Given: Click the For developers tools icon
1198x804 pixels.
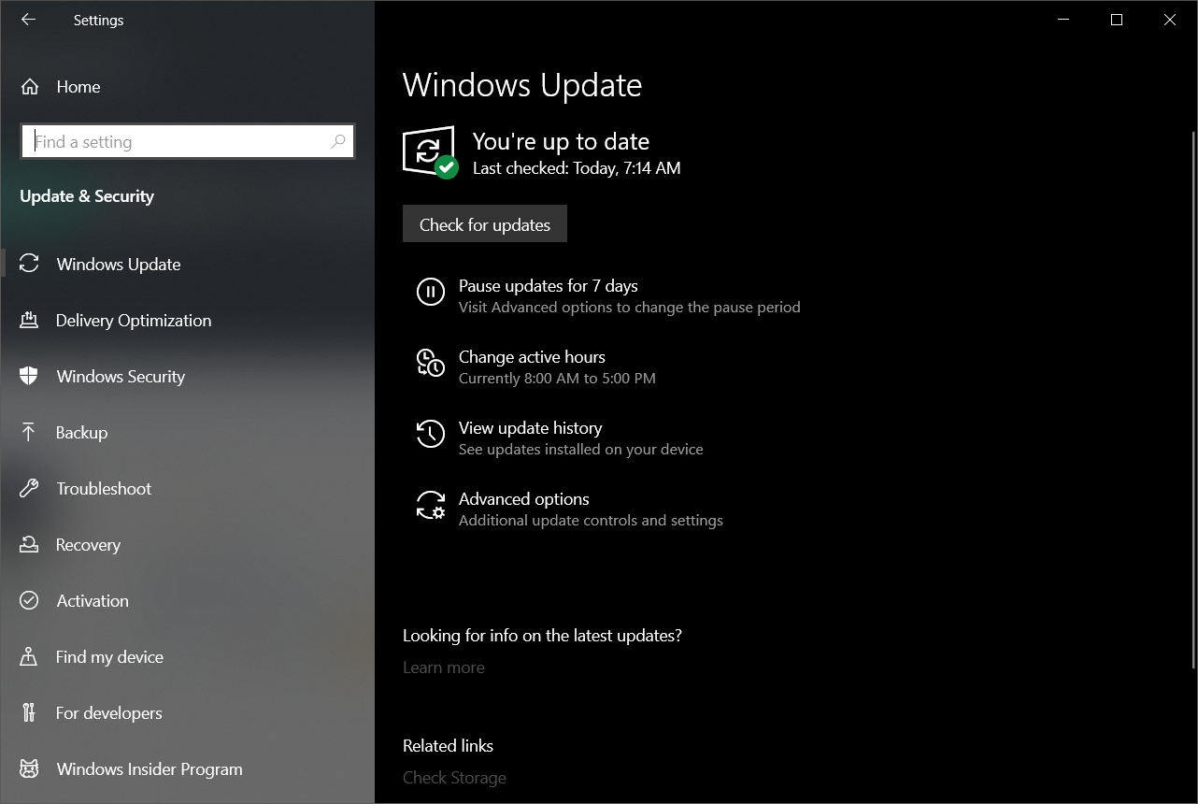Looking at the screenshot, I should click(29, 712).
